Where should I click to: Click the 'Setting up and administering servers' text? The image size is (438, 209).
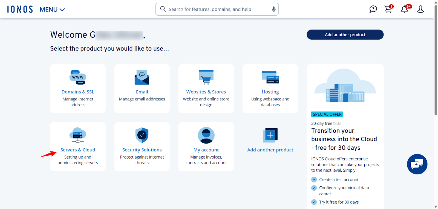click(x=78, y=160)
